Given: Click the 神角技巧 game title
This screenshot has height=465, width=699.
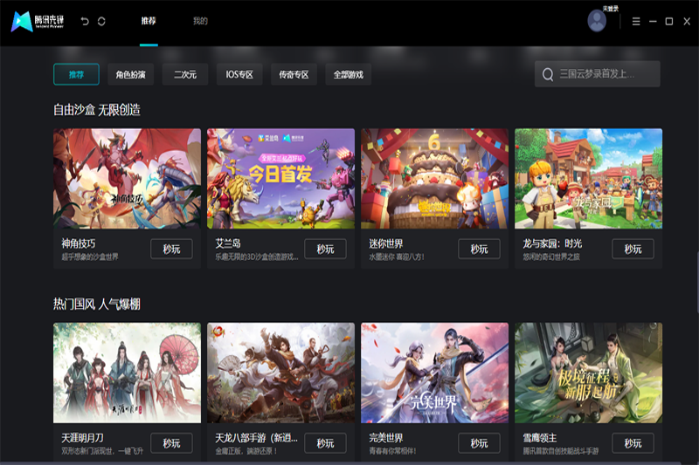Looking at the screenshot, I should [79, 243].
